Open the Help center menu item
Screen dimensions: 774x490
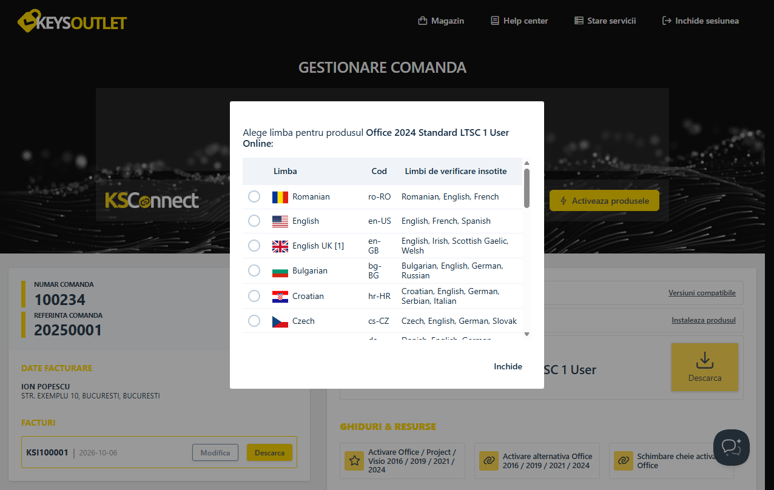(x=519, y=21)
